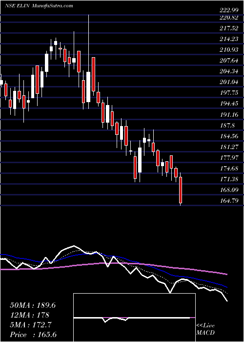Click the 207.64 price level label

tap(229, 61)
